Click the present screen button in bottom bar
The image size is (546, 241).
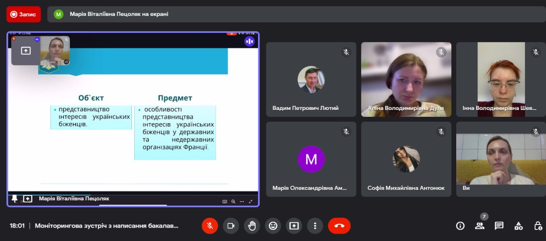[x=294, y=225]
